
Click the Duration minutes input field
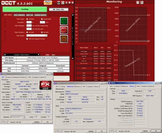tap(42, 22)
